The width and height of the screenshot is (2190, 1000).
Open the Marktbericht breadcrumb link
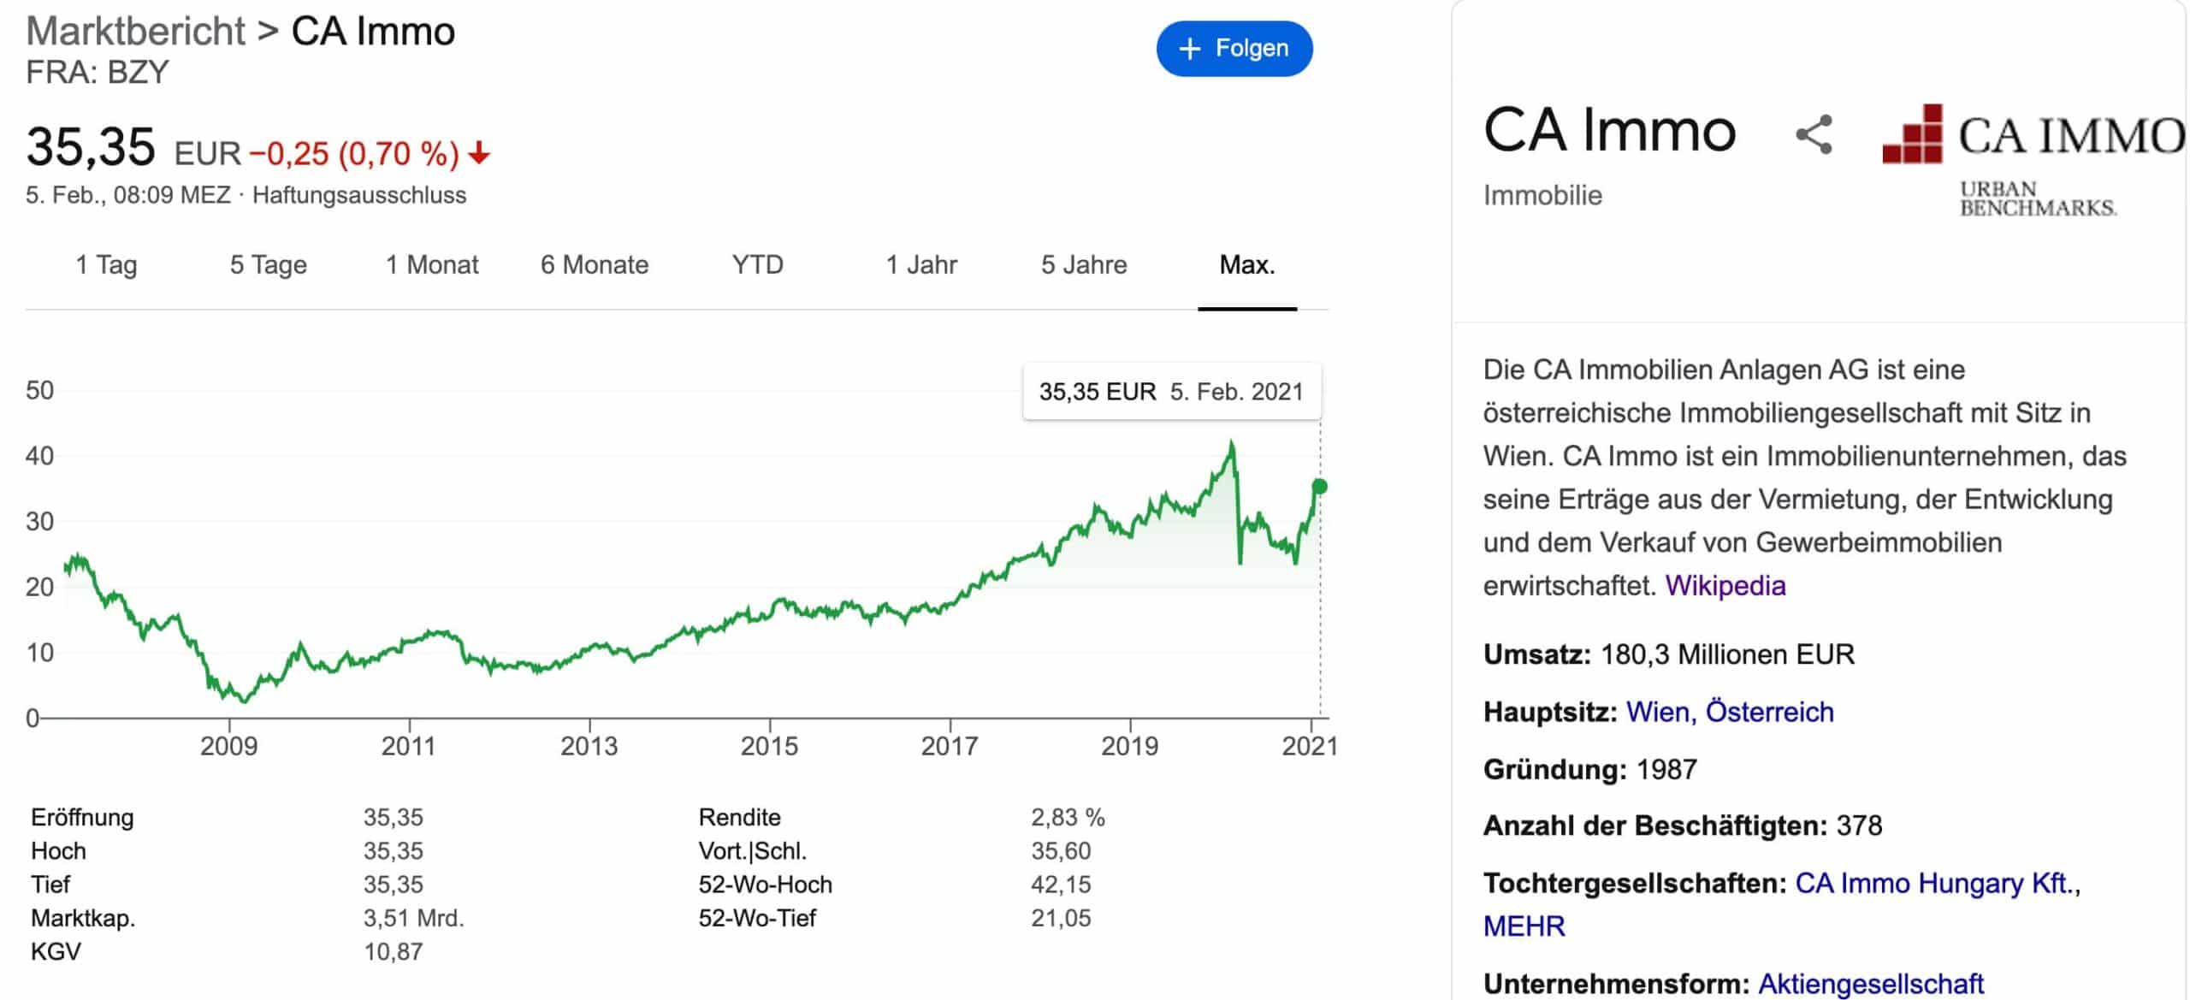[x=136, y=32]
